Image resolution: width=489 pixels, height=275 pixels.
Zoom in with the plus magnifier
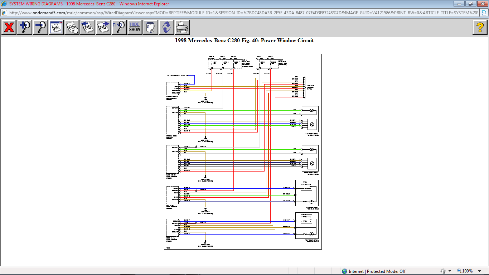[25, 27]
